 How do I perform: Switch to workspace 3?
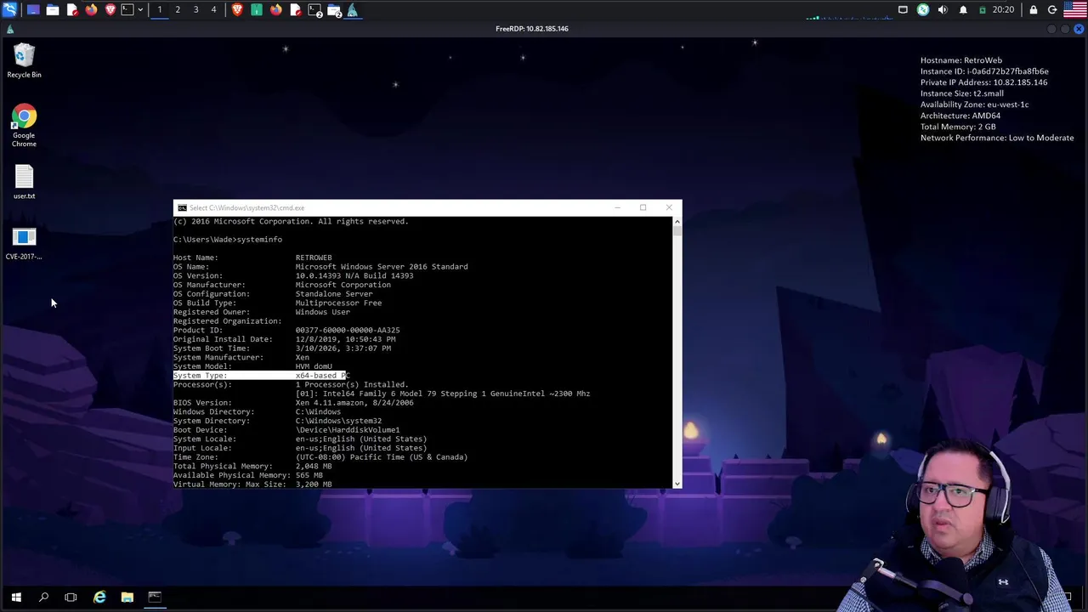point(195,9)
